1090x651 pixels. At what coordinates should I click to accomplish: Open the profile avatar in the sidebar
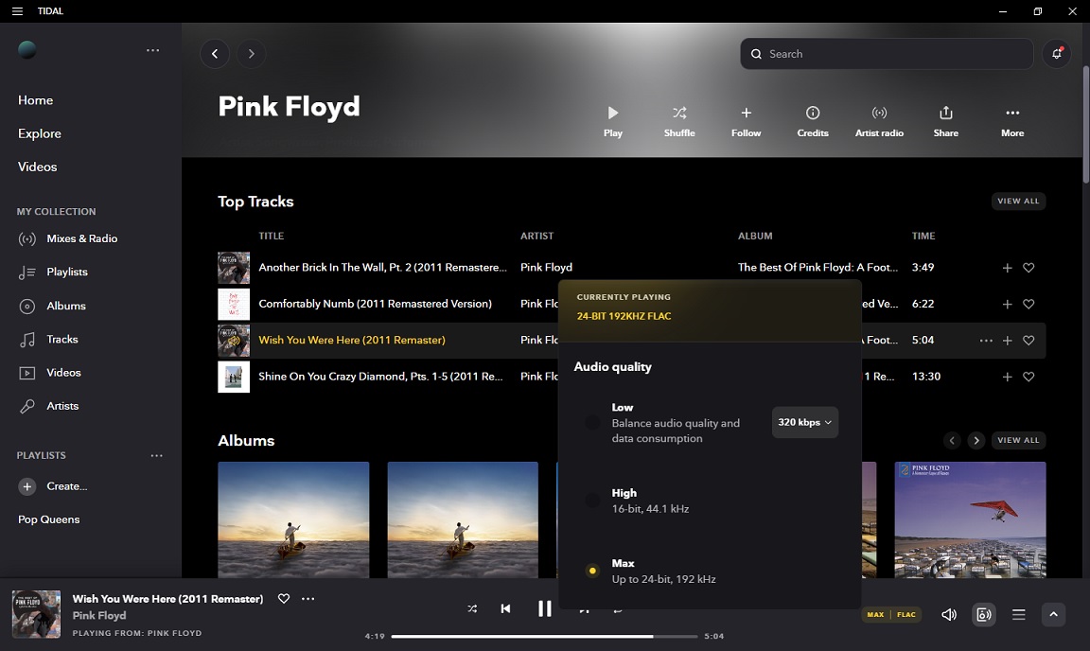(x=27, y=50)
